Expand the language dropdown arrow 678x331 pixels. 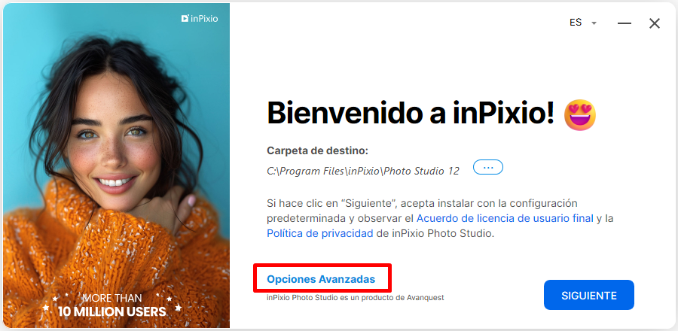(x=594, y=23)
